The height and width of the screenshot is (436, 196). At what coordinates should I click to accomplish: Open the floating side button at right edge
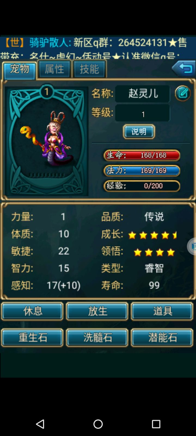pyautogui.click(x=192, y=246)
